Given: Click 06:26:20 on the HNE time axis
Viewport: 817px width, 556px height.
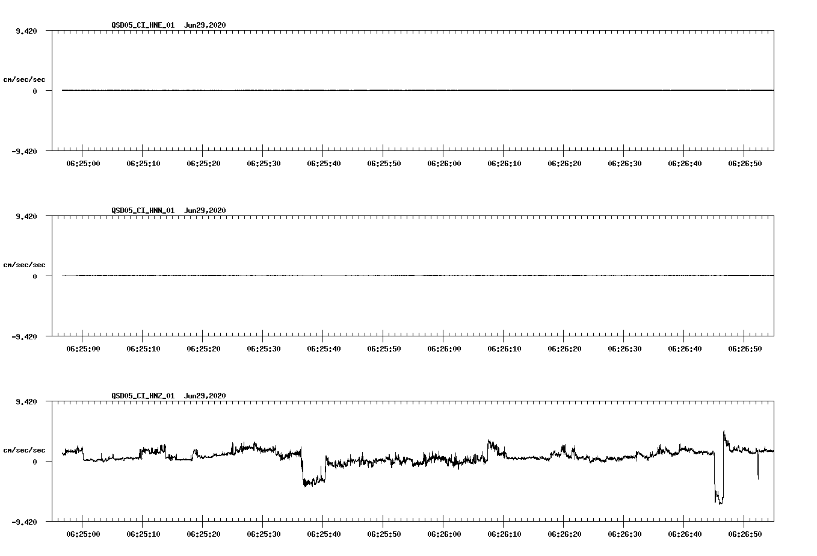Looking at the screenshot, I should (x=564, y=163).
